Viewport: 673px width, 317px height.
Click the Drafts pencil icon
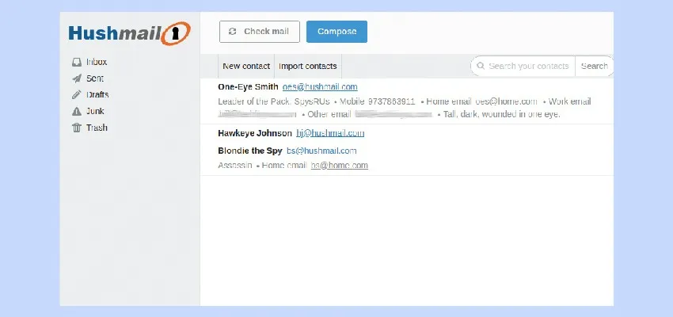coord(77,95)
